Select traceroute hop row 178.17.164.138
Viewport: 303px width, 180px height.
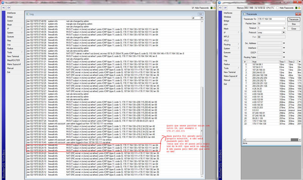(x=272, y=124)
